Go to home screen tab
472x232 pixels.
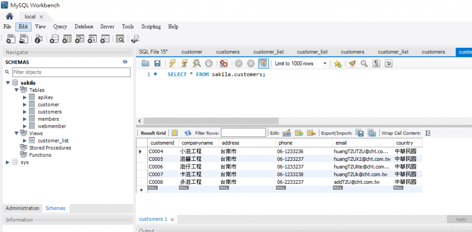click(10, 16)
